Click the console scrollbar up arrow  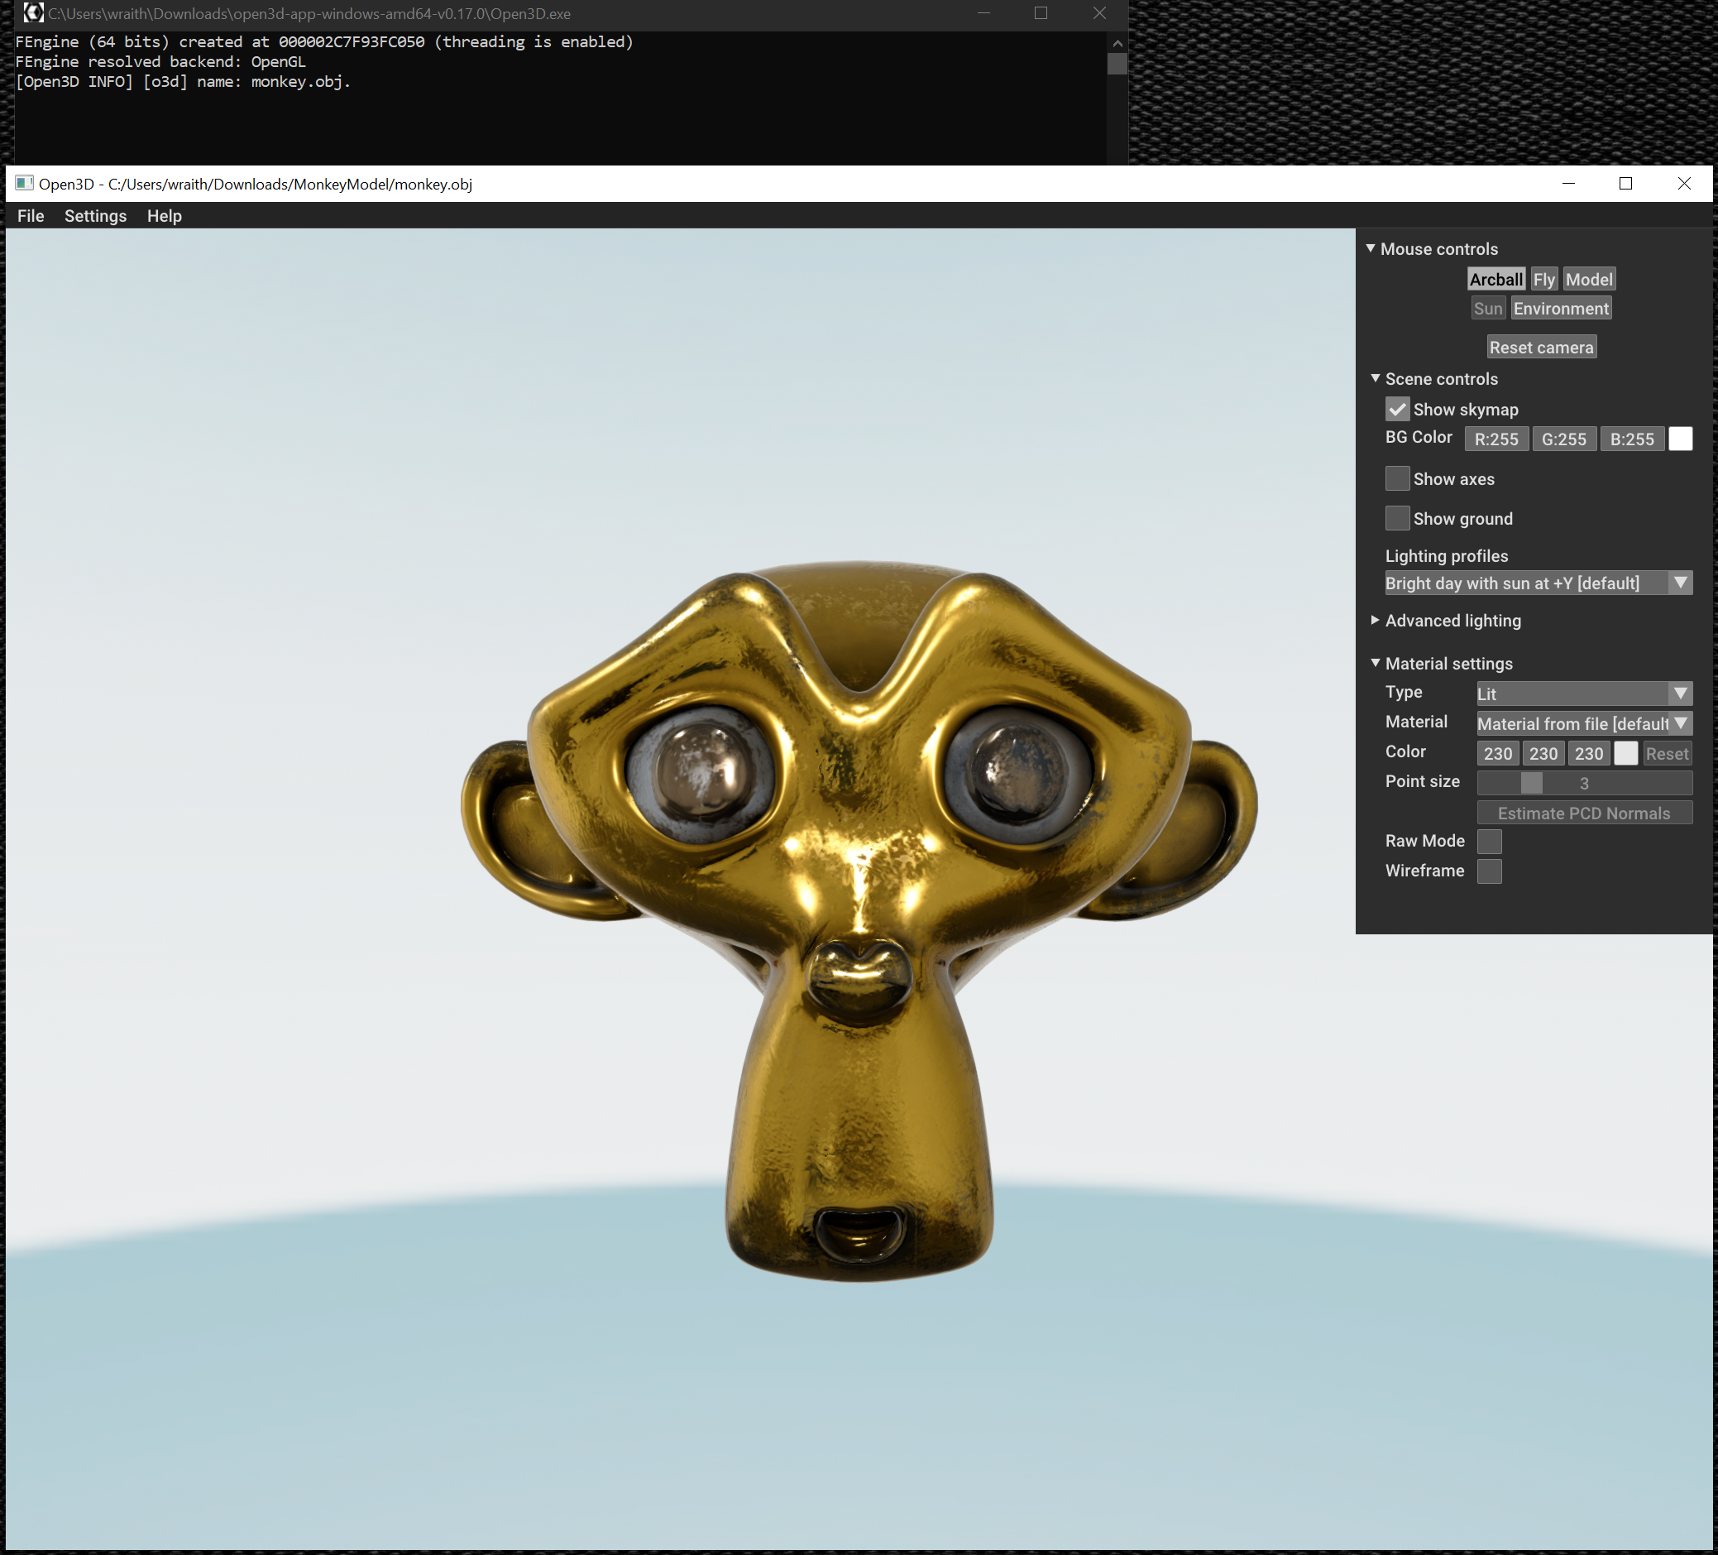tap(1117, 43)
